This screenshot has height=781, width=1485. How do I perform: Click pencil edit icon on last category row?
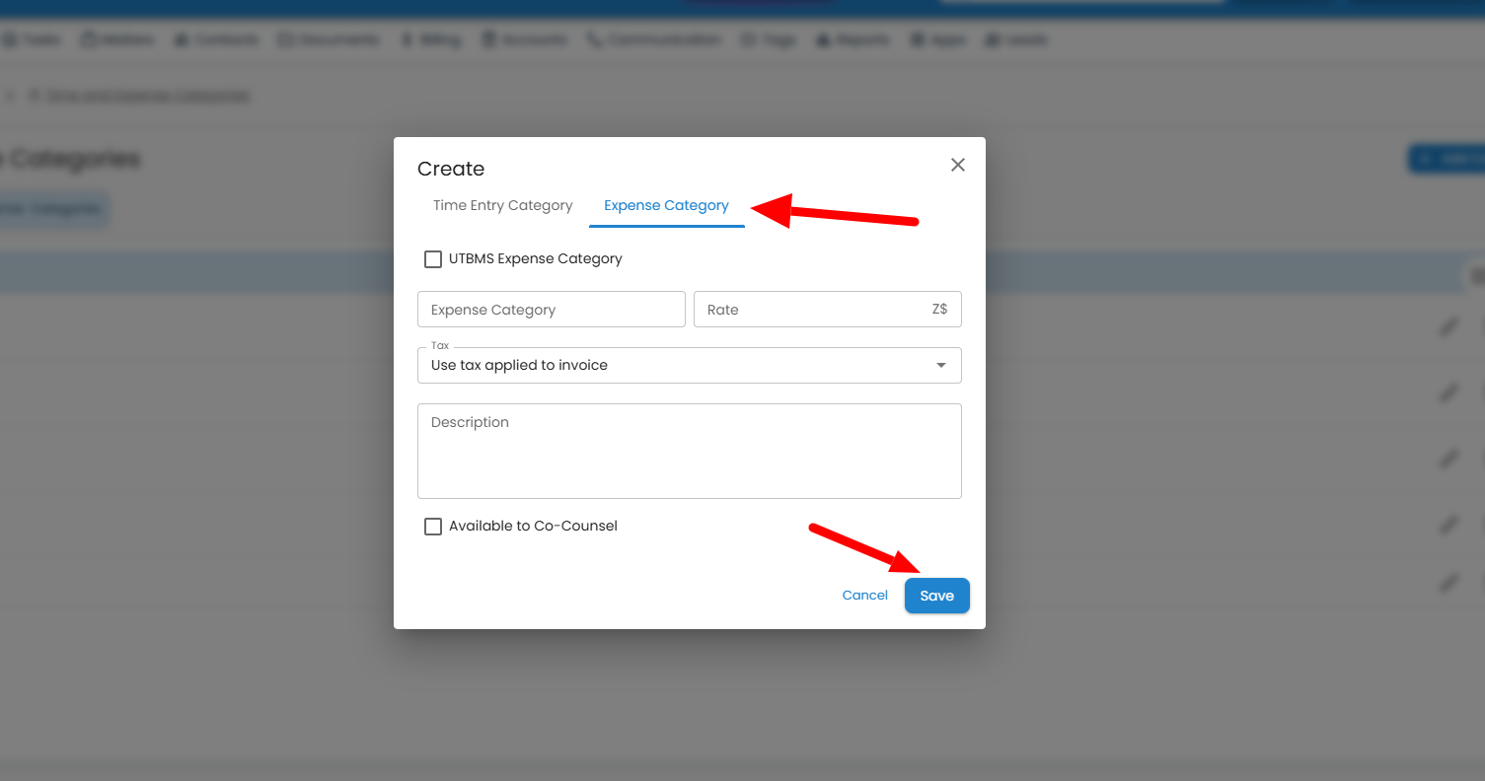coord(1448,583)
